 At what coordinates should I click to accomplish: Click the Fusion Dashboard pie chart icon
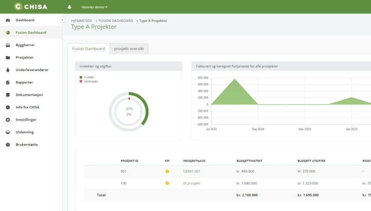click(x=8, y=33)
